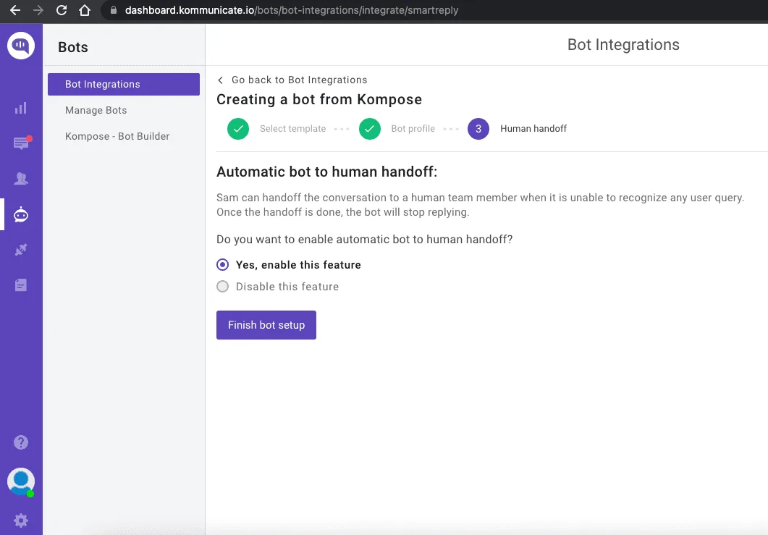The height and width of the screenshot is (535, 768).
Task: Open the conversations icon with red dot
Action: click(22, 143)
